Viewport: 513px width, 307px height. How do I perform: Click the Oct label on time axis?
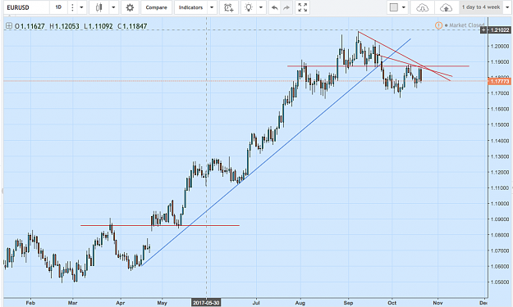coord(392,303)
